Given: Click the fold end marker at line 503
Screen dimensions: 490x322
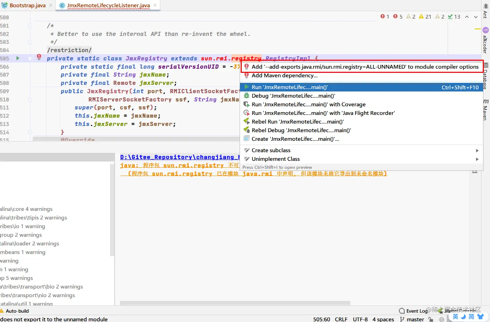Looking at the screenshot, I should tap(30, 42).
